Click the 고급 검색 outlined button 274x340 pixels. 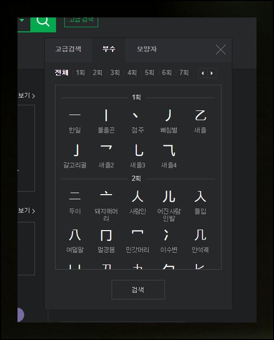pos(81,22)
